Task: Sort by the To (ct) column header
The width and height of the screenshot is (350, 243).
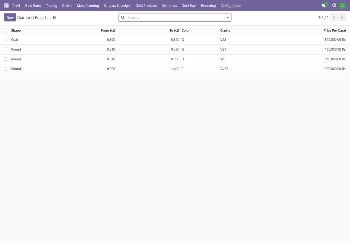Action: pyautogui.click(x=174, y=30)
